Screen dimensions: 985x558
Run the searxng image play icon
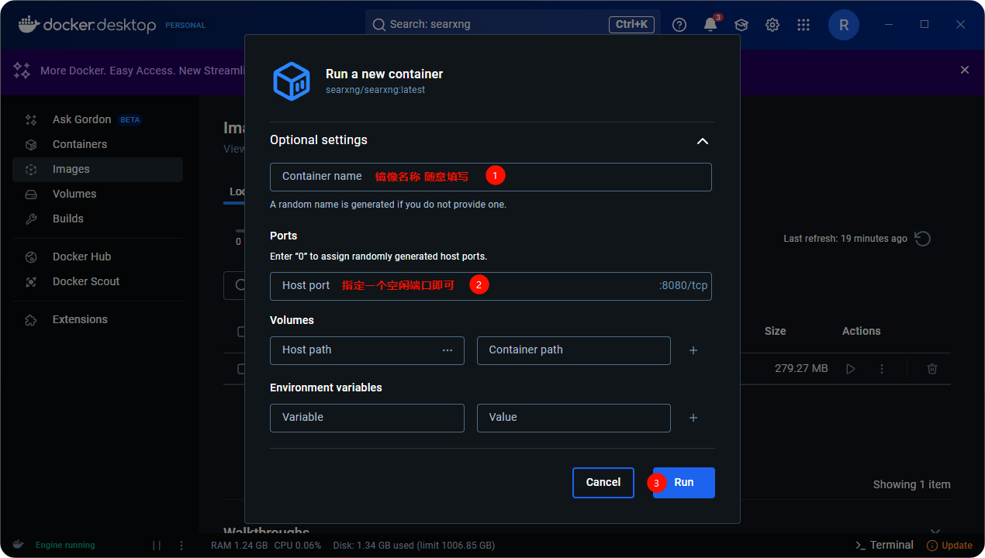851,369
